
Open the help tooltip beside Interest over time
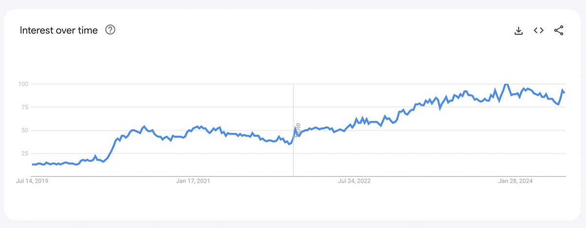click(110, 30)
